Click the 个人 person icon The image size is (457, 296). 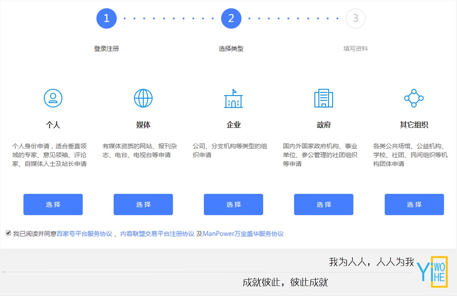53,98
